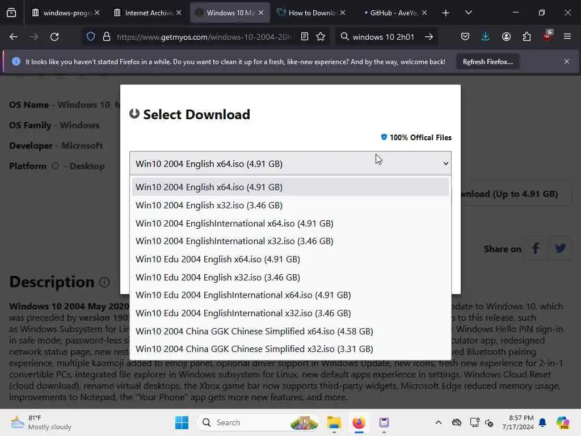
Task: Click Platform info icon
Action: 55,166
